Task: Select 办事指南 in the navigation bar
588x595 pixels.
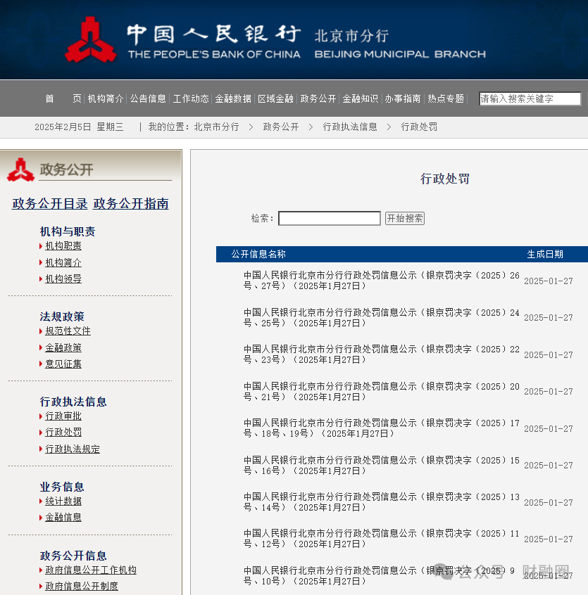Action: pos(403,98)
